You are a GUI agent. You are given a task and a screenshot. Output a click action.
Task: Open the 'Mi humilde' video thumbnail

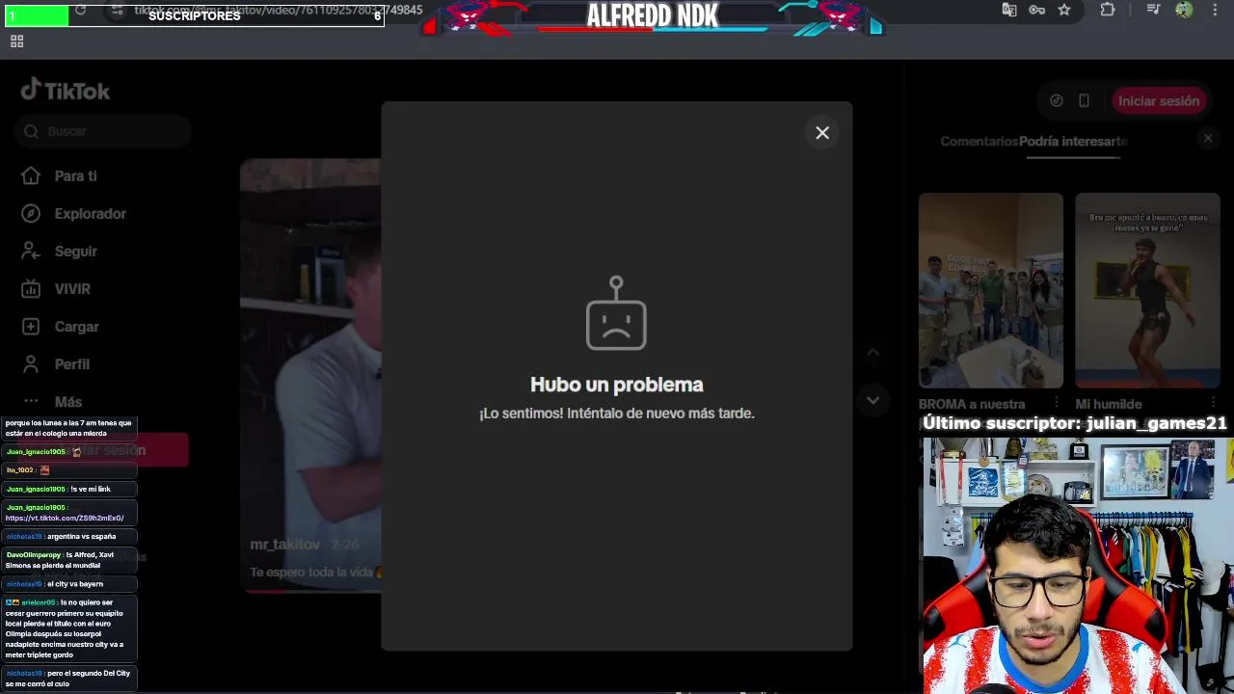(1147, 290)
